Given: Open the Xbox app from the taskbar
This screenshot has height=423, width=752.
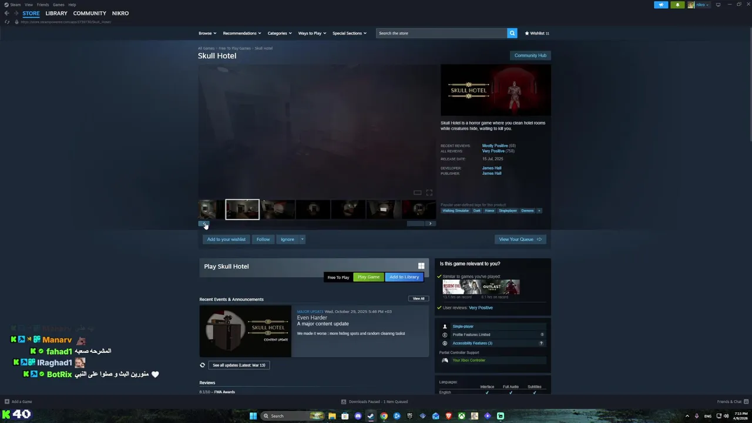Looking at the screenshot, I should pyautogui.click(x=461, y=416).
